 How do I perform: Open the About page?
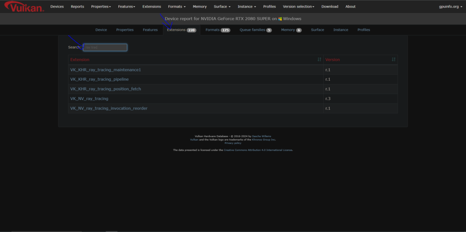[x=350, y=6]
